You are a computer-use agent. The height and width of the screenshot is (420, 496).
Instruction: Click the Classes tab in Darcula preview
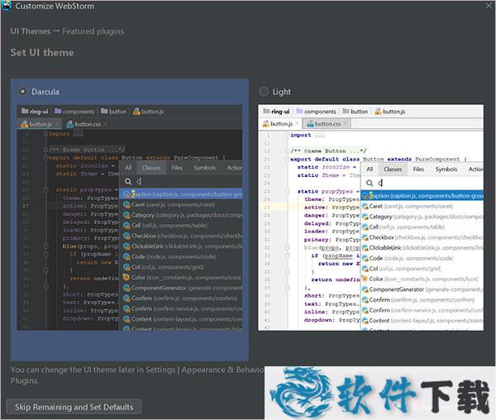(151, 168)
